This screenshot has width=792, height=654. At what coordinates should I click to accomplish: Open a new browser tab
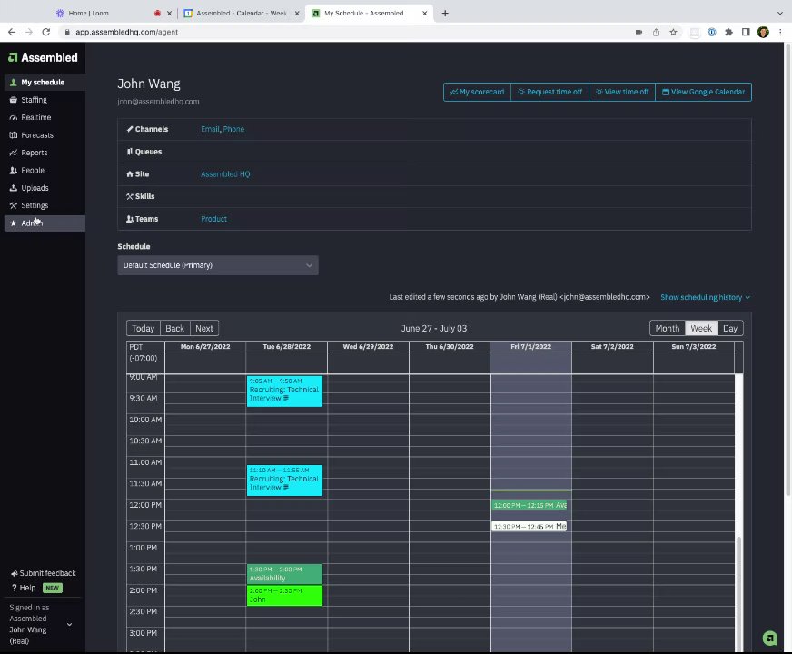[x=445, y=13]
